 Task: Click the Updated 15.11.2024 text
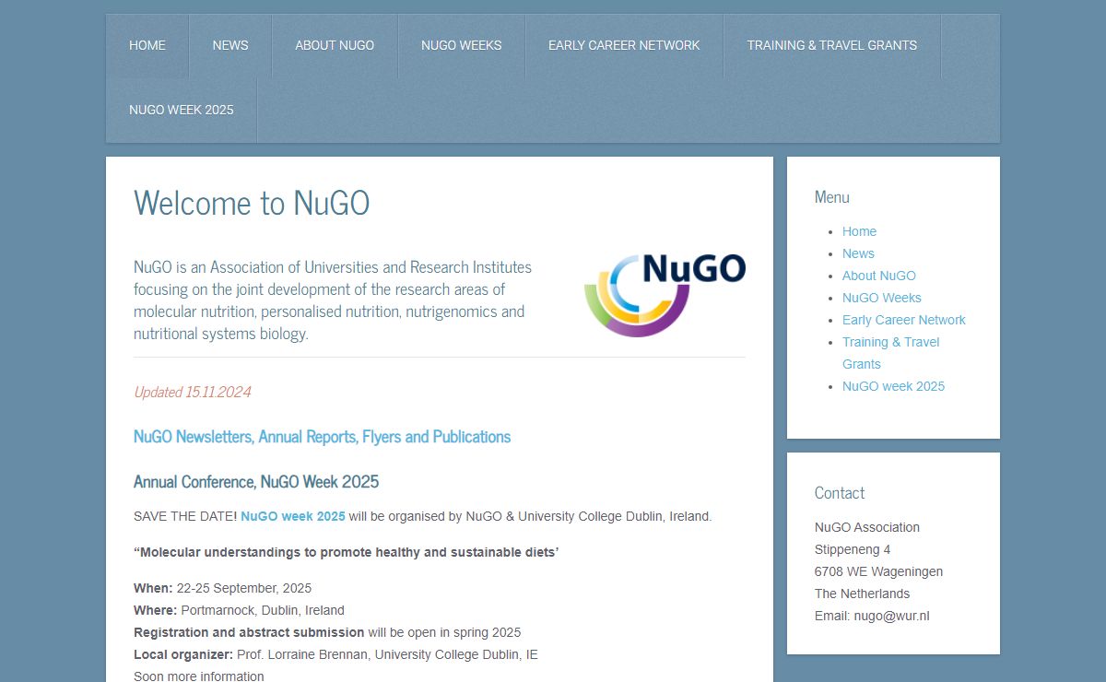[193, 392]
